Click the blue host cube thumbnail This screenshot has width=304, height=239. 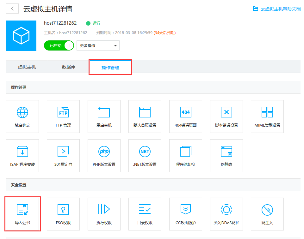click(21, 36)
